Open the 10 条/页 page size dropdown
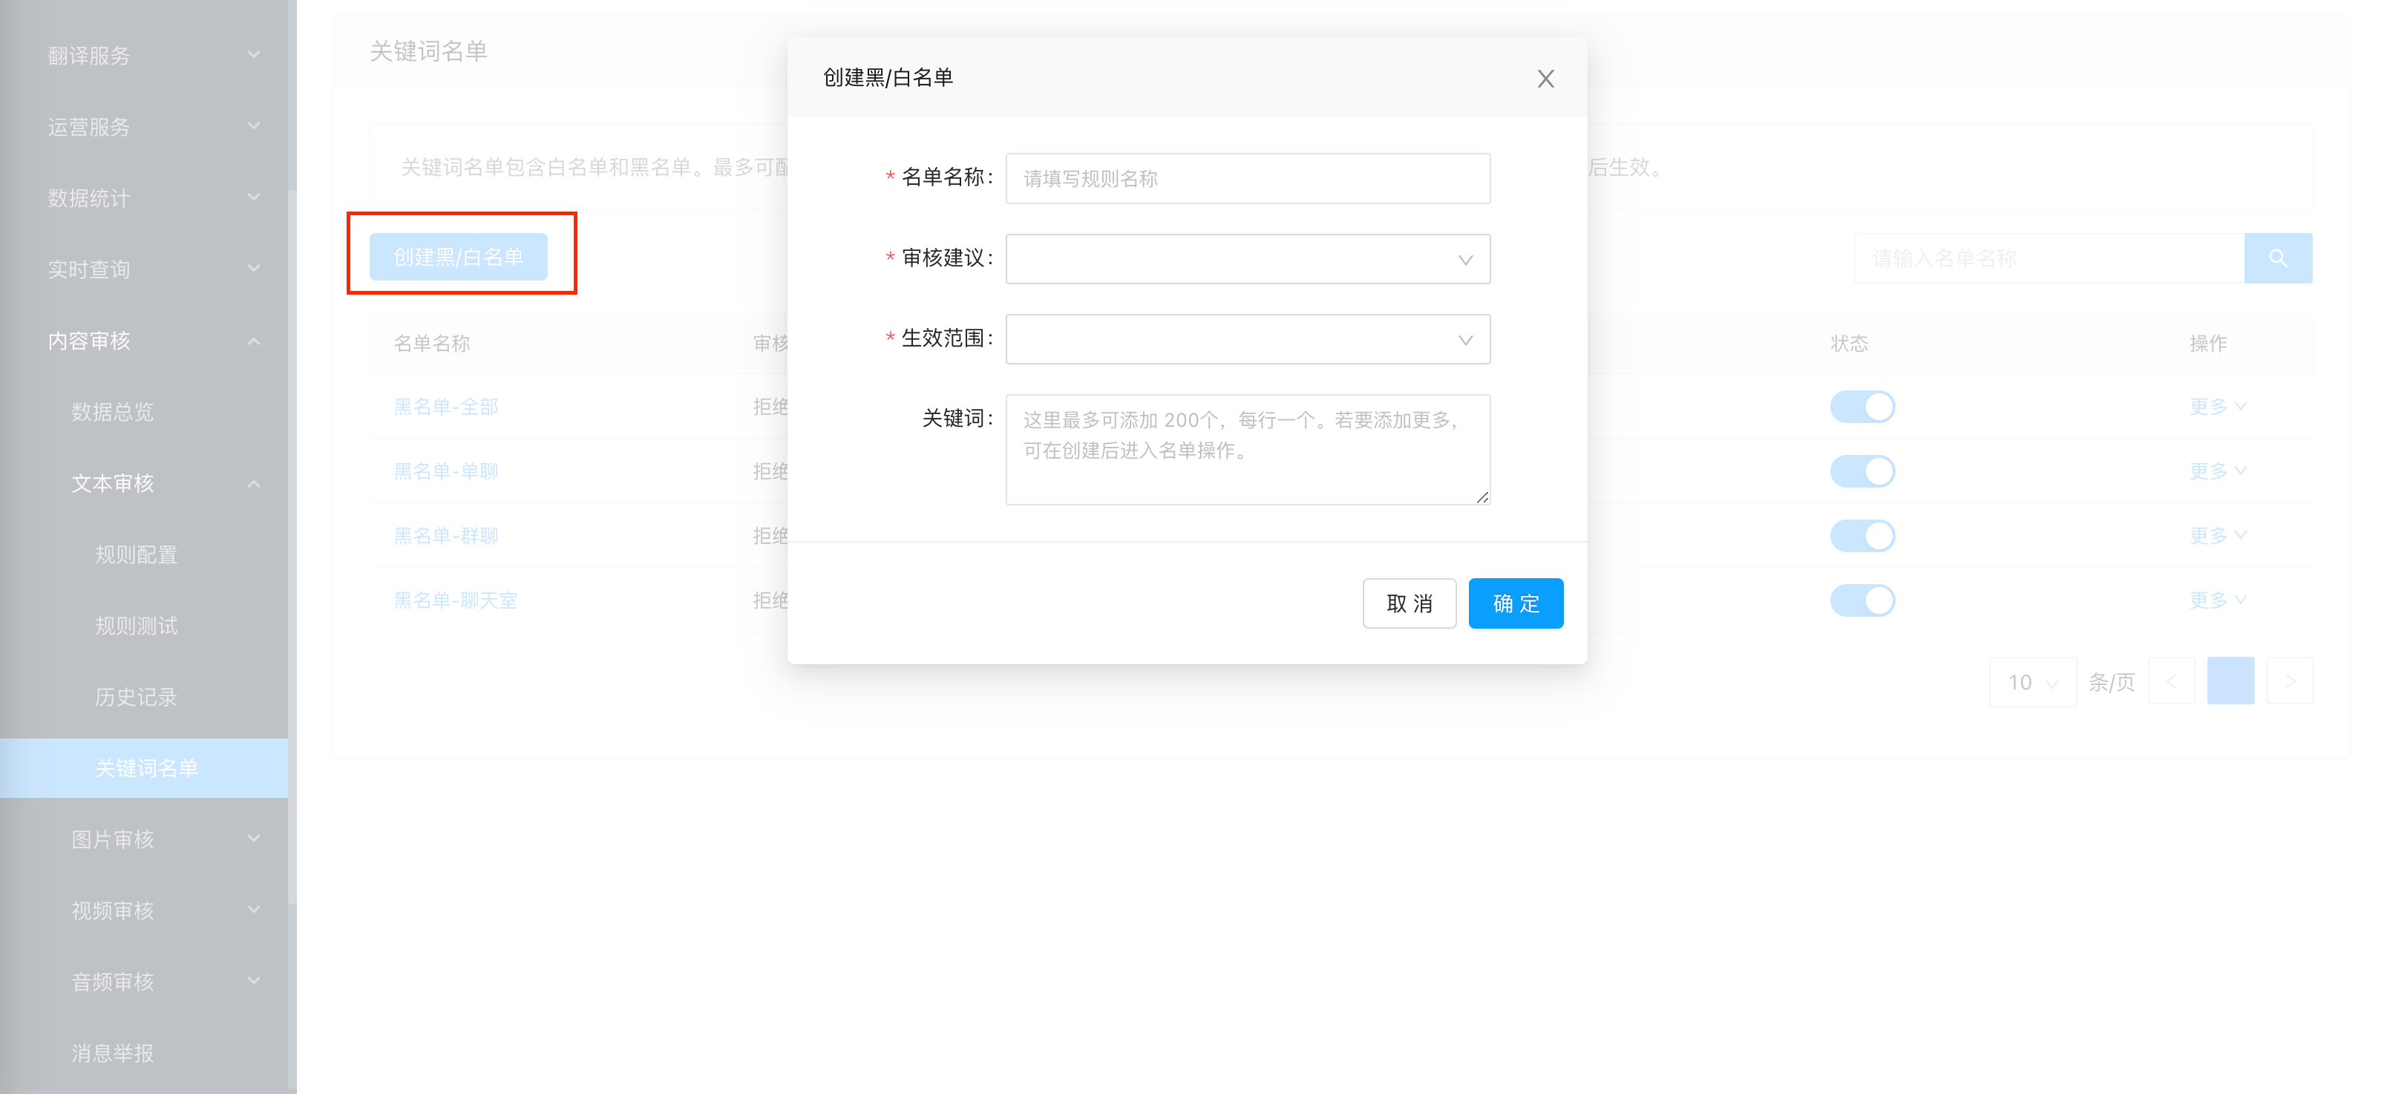The image size is (2387, 1094). pos(2032,683)
